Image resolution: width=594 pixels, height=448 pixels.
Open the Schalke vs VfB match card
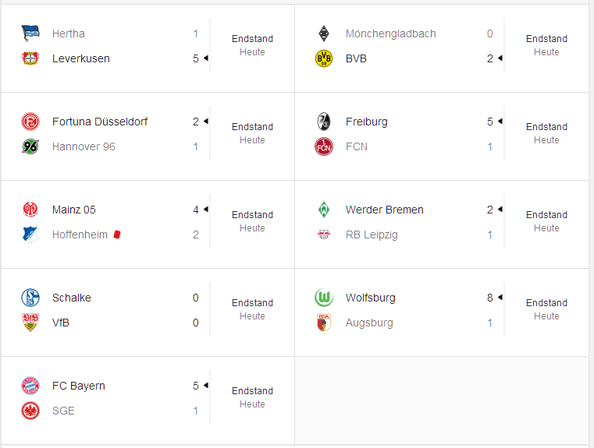148,312
